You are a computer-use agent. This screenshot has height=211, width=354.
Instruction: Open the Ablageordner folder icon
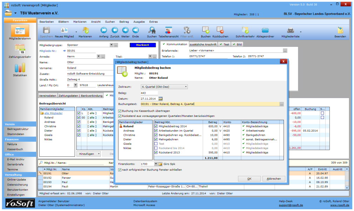click(265, 31)
